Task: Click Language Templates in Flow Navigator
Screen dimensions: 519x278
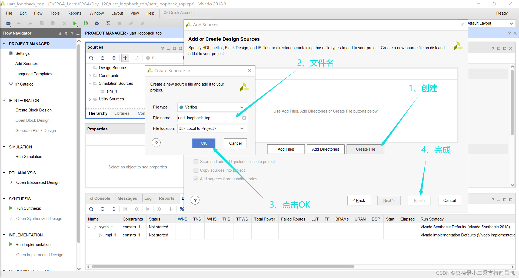Action: pos(34,74)
